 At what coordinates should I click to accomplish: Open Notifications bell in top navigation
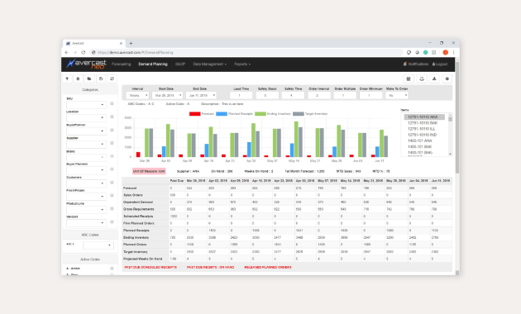(416, 64)
